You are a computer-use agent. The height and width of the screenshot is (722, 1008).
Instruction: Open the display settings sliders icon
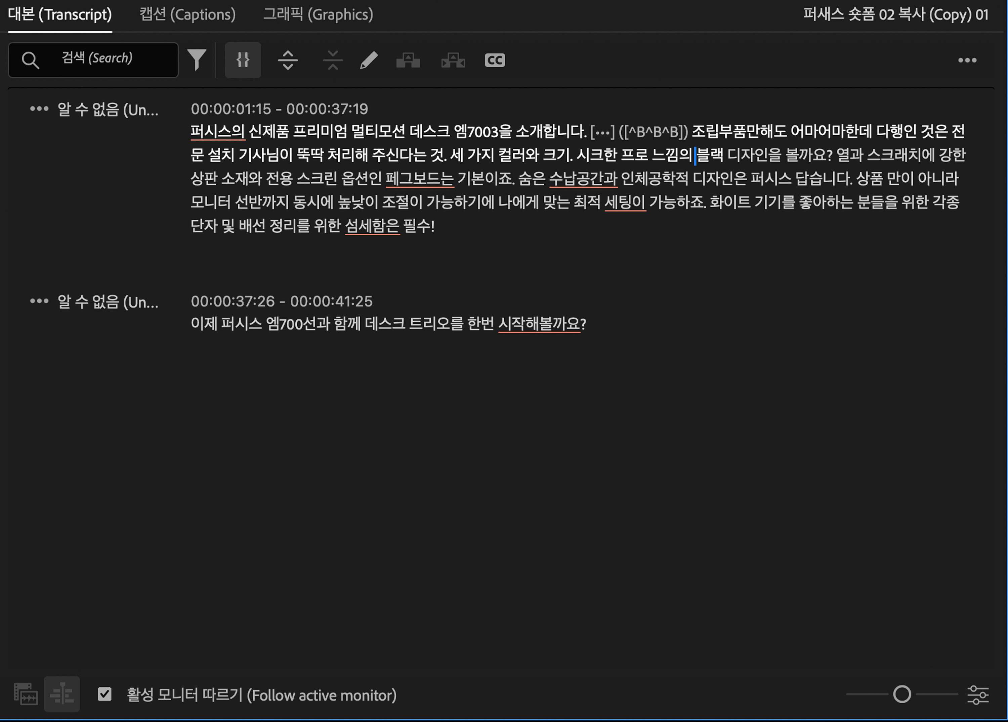978,694
